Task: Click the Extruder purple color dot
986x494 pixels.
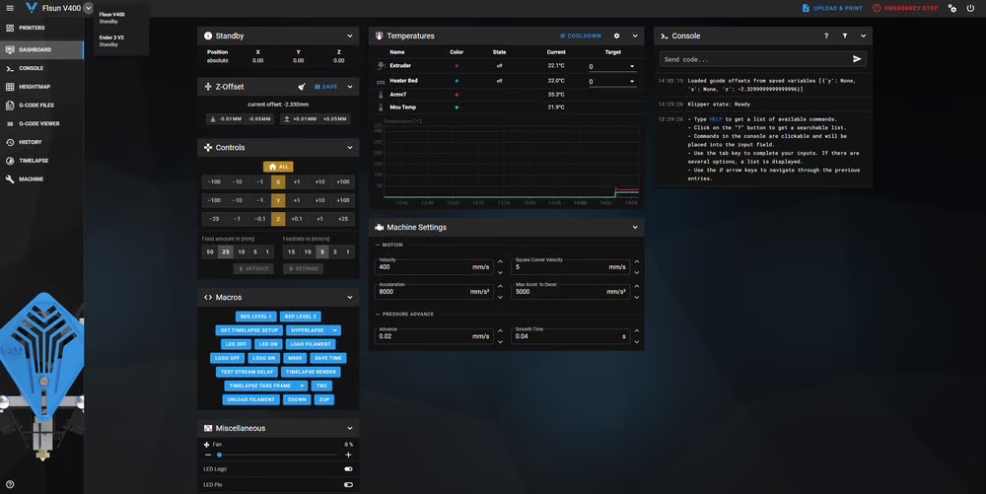Action: tap(457, 65)
